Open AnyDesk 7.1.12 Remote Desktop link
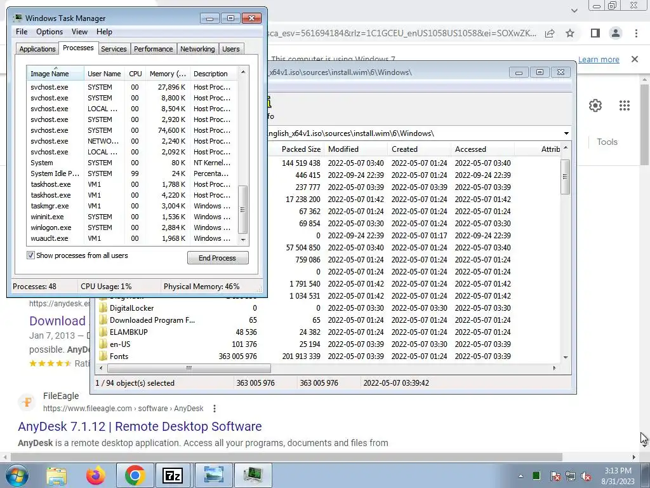This screenshot has height=488, width=650. (140, 426)
